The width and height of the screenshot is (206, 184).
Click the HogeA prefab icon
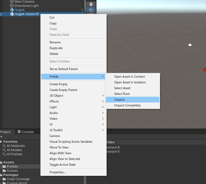click(12, 10)
